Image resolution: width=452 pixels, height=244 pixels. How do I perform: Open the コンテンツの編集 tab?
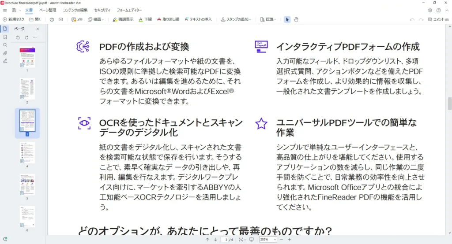(x=75, y=11)
